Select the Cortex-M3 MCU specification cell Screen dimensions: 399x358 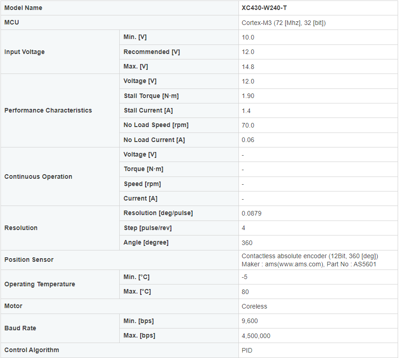[x=283, y=23]
